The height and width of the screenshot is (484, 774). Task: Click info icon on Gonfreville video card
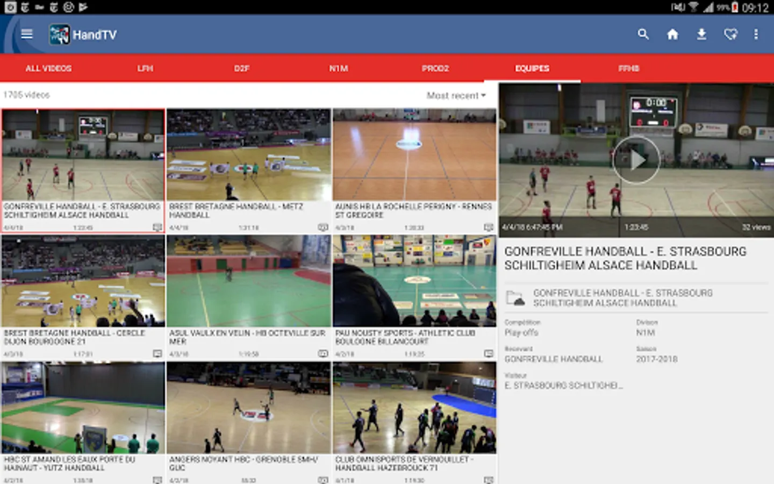click(x=157, y=227)
